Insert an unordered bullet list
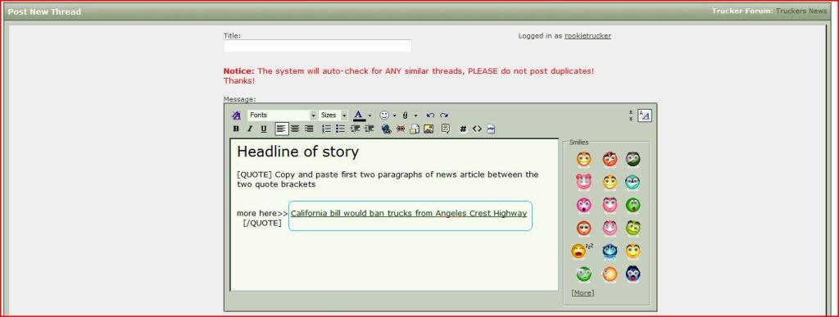The height and width of the screenshot is (317, 839). [340, 129]
